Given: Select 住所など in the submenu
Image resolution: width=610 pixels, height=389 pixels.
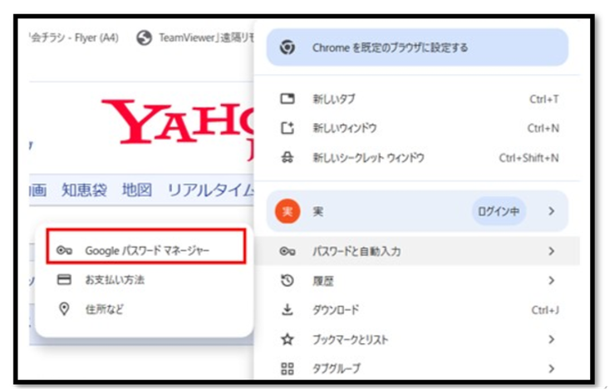Looking at the screenshot, I should pyautogui.click(x=144, y=309).
